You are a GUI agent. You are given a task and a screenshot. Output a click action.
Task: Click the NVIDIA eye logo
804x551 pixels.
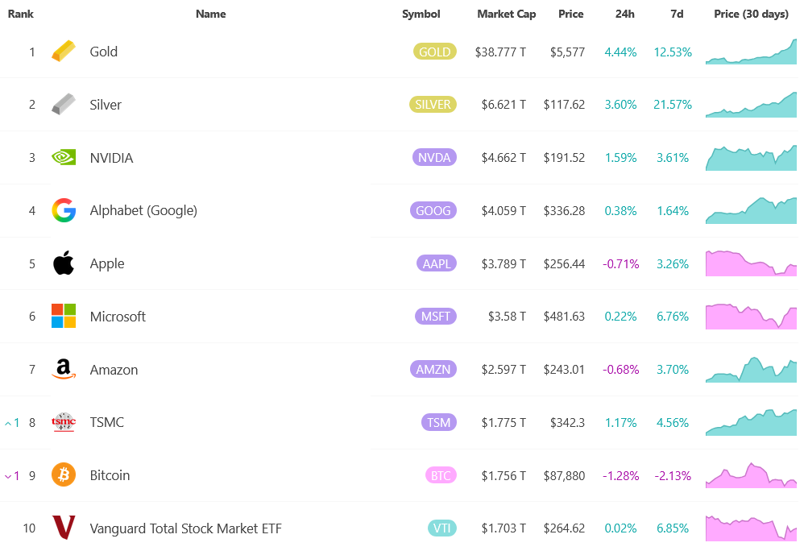(64, 157)
